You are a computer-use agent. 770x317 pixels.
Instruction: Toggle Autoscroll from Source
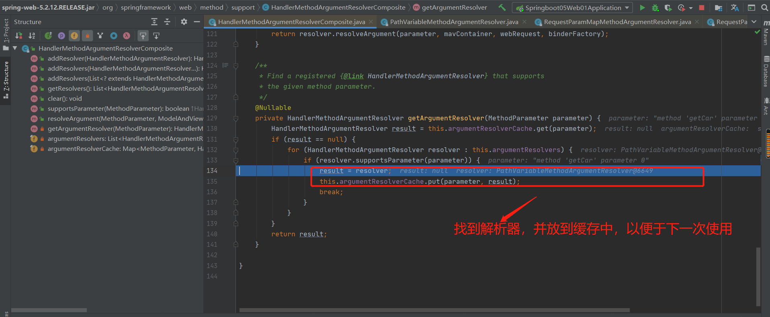pos(156,36)
